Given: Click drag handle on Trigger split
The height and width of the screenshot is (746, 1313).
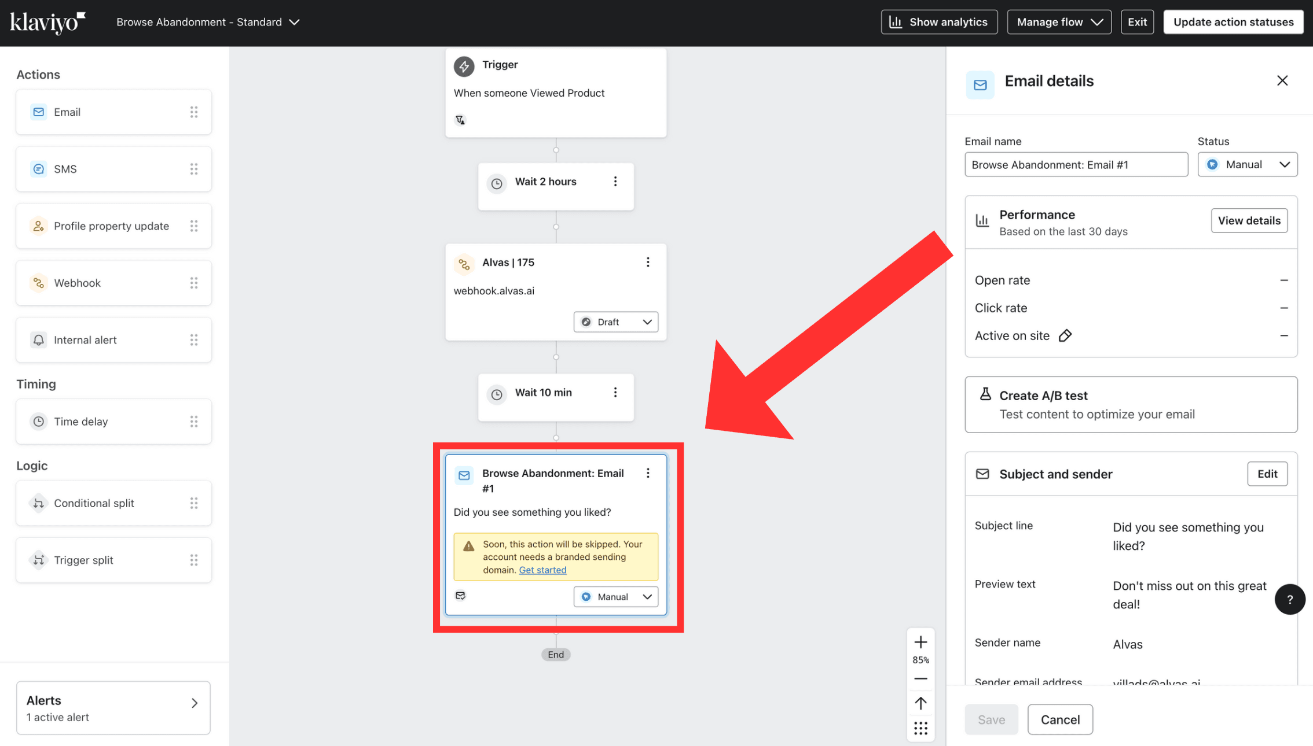Looking at the screenshot, I should click(x=194, y=560).
